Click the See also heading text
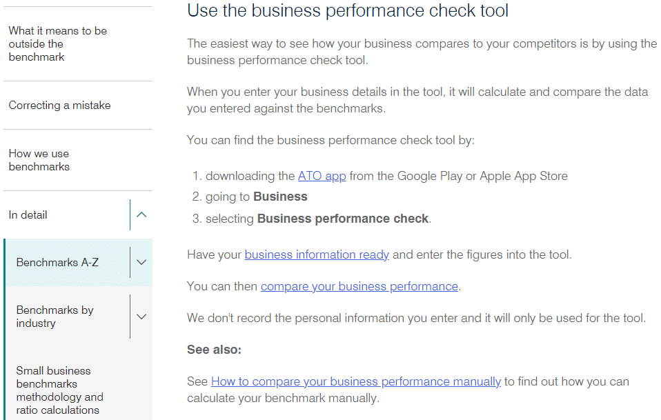 coord(214,350)
